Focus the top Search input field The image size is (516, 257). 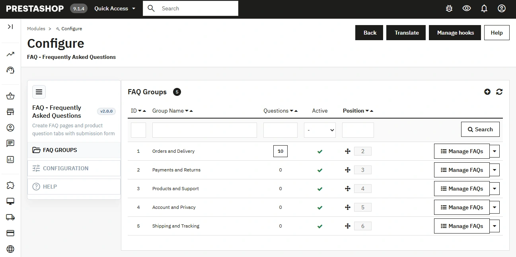pos(191,8)
